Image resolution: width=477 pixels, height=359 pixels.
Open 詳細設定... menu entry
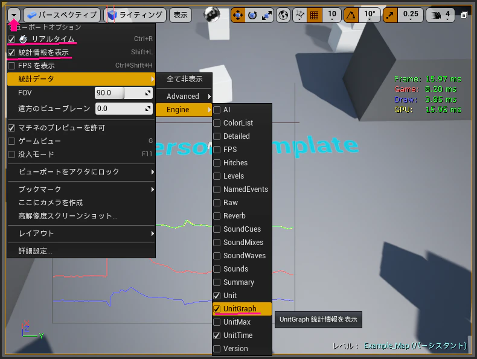pos(82,251)
